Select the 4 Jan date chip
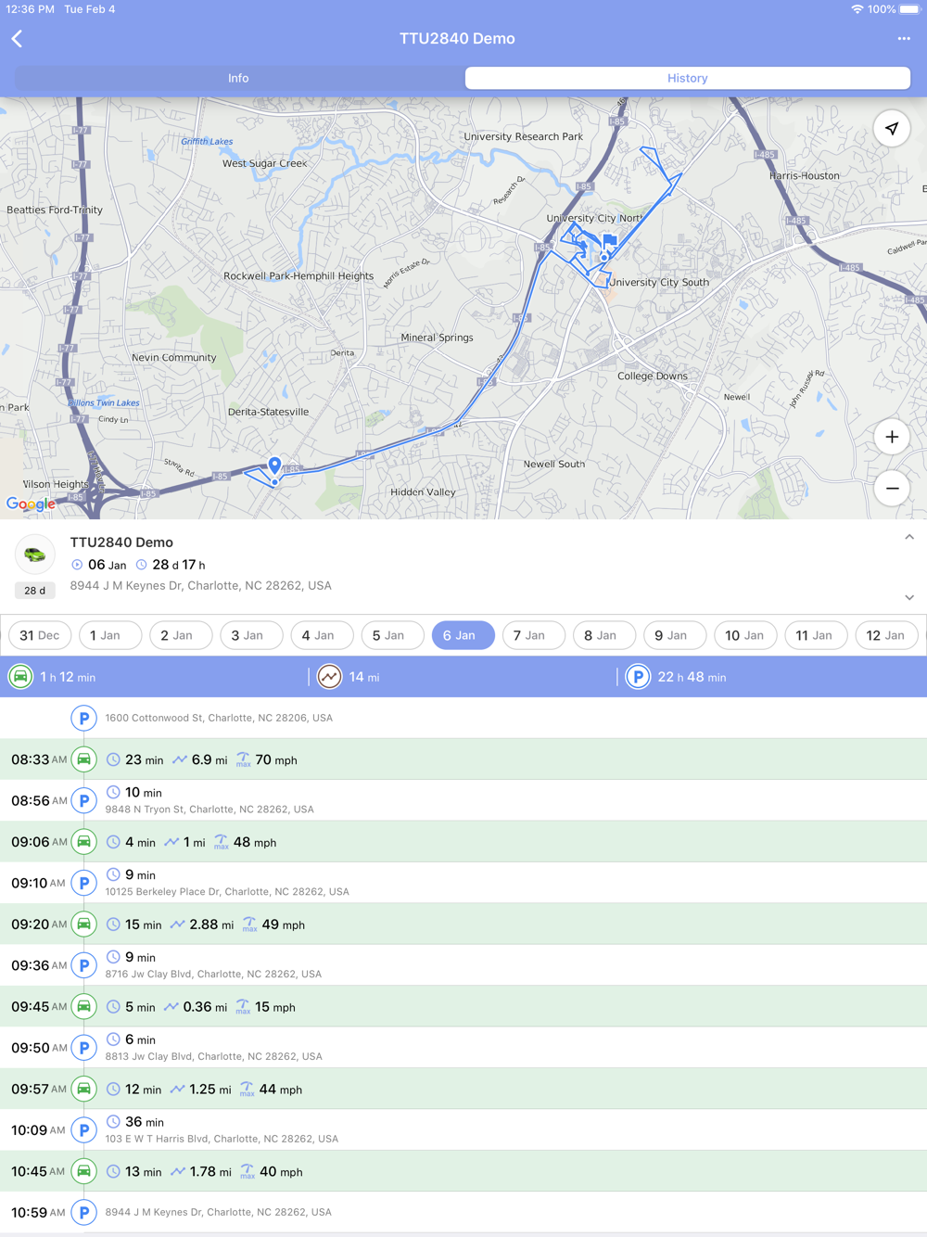The image size is (927, 1237). point(322,635)
